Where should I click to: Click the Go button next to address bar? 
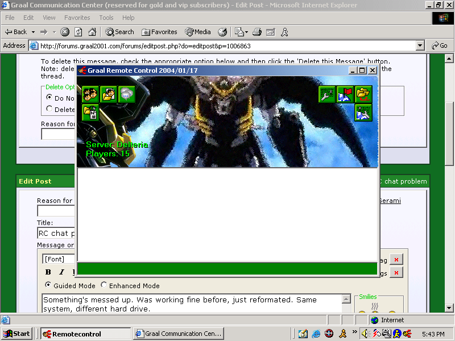click(x=440, y=45)
